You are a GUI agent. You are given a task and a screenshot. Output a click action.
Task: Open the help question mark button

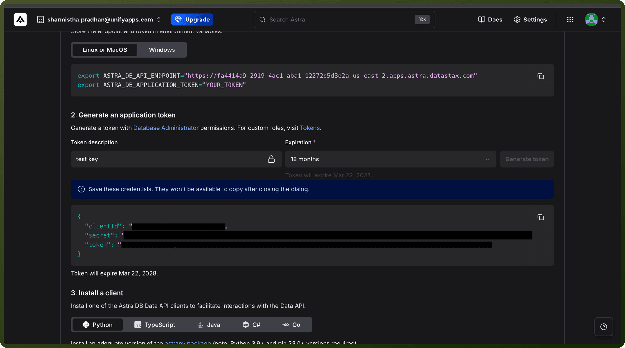(604, 327)
